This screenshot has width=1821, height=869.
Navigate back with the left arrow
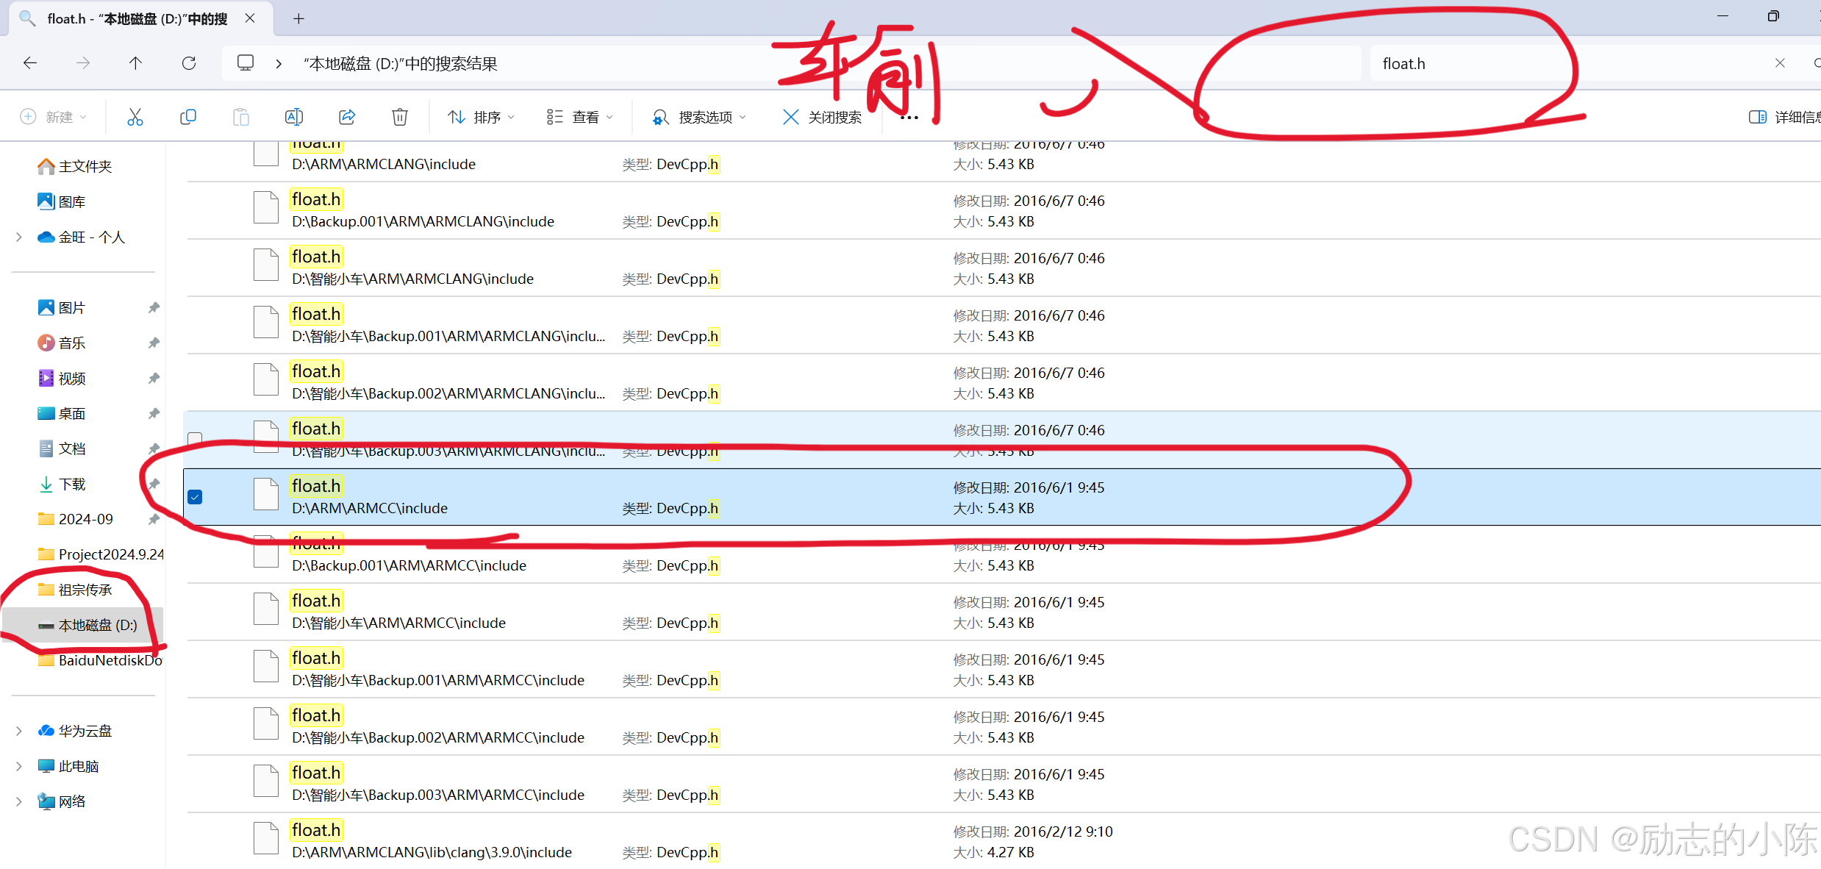click(30, 63)
